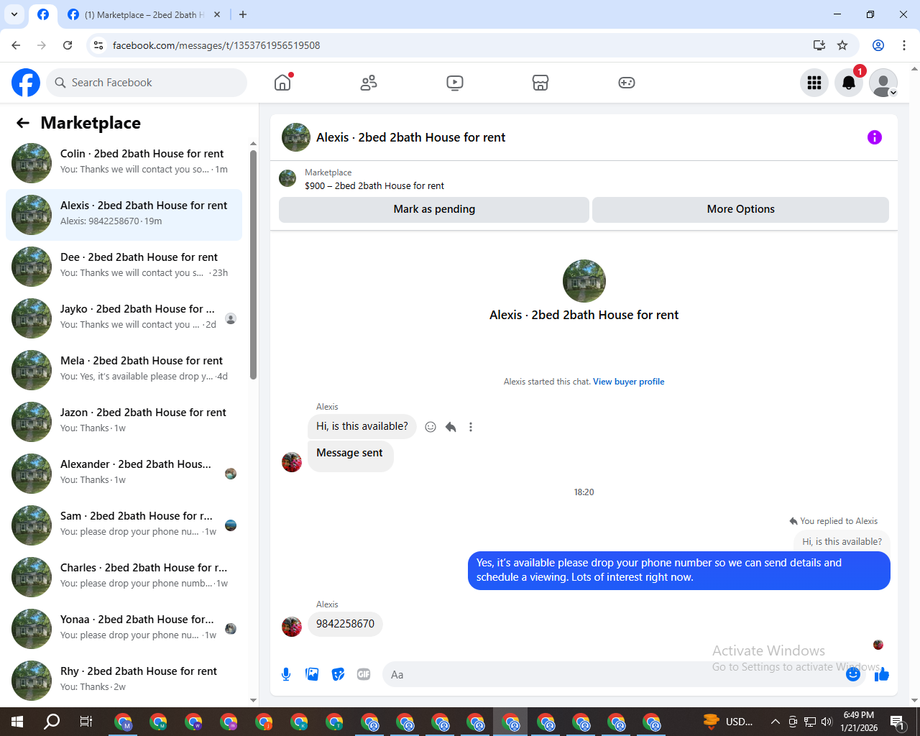Open the '$900 – 2bed 2bath House for rent' listing
Image resolution: width=920 pixels, height=736 pixels.
pos(374,185)
